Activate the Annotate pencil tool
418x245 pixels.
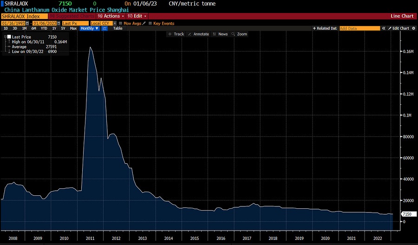click(198, 34)
